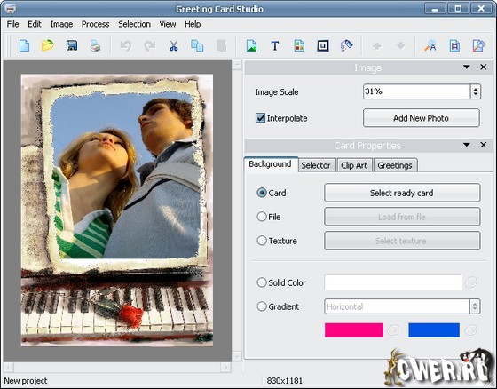Cut selection with the scissors icon

173,45
